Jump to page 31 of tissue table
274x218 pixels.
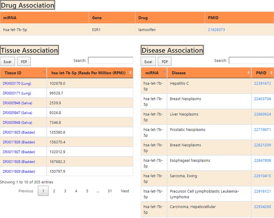[x=110, y=191]
